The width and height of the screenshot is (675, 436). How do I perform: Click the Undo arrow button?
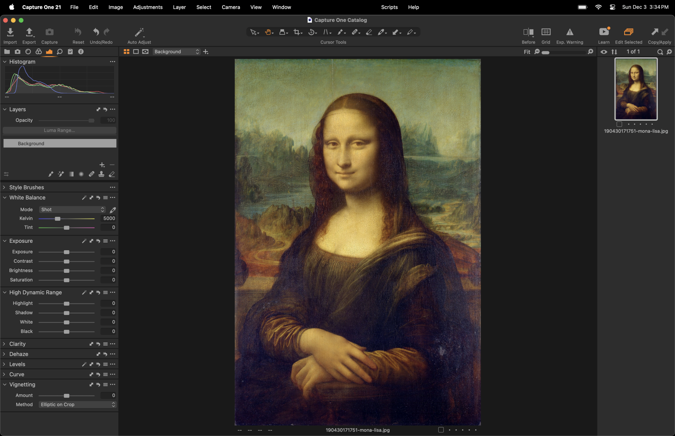coord(96,32)
